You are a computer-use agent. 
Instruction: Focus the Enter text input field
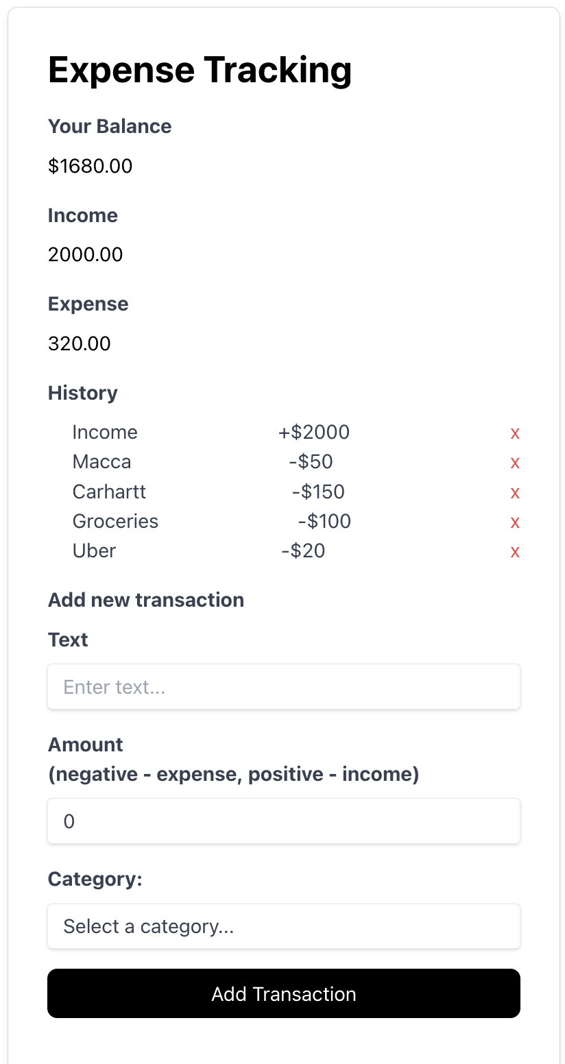[284, 686]
